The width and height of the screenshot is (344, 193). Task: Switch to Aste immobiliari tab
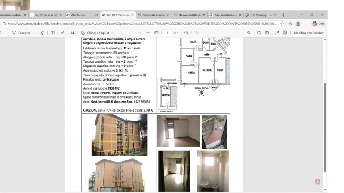(x=225, y=15)
